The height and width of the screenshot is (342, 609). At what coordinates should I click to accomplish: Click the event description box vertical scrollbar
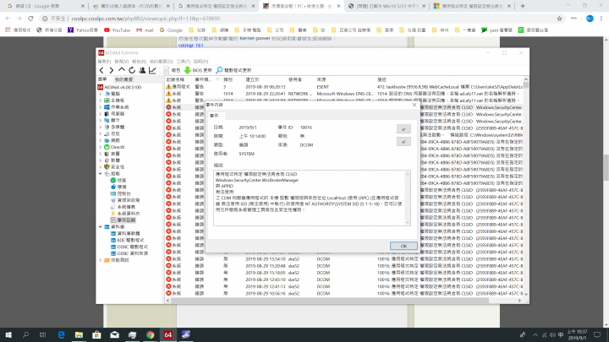408,198
